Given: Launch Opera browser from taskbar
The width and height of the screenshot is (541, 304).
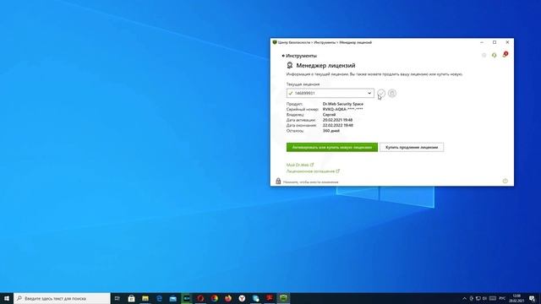Looking at the screenshot, I should pyautogui.click(x=200, y=298).
